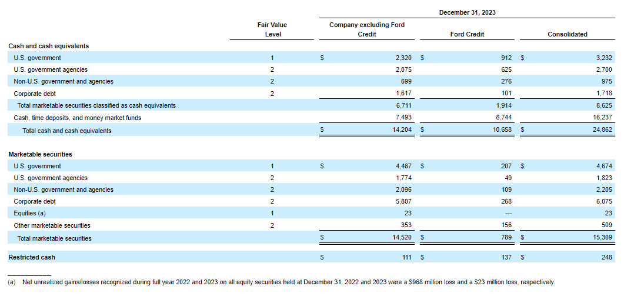Select Ford Credit restricted cash value 137
624x296 pixels.
(506, 257)
